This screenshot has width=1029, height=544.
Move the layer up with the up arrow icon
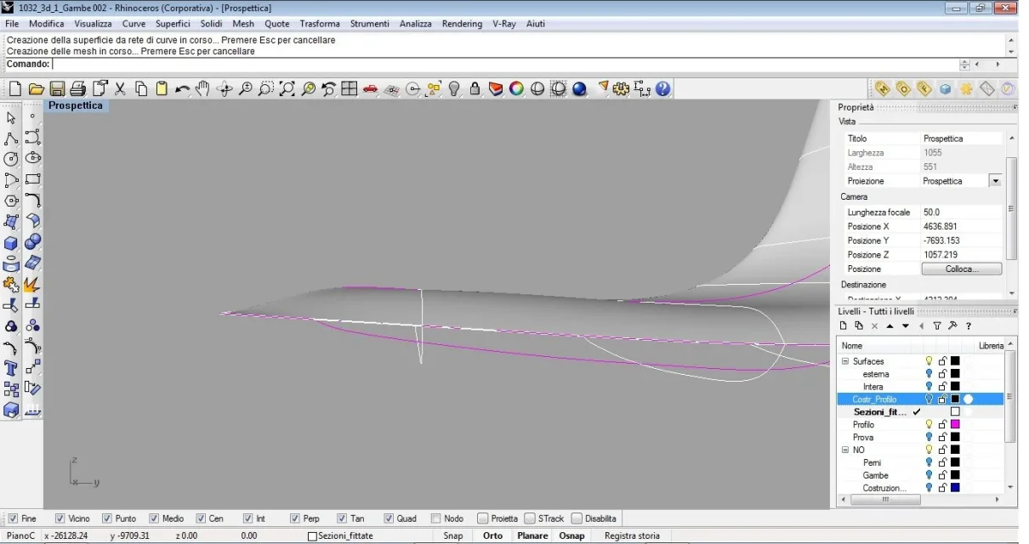pyautogui.click(x=890, y=326)
